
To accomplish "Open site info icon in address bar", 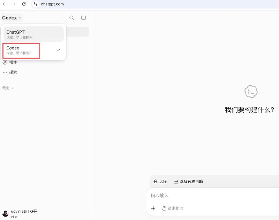I will click(x=36, y=4).
